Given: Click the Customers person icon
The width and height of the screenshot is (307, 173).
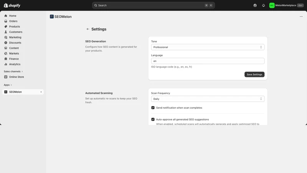Looking at the screenshot, I should coord(6,32).
